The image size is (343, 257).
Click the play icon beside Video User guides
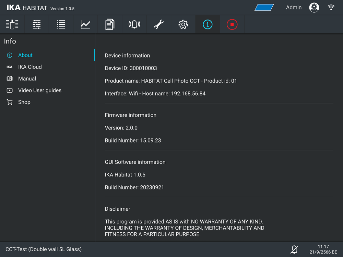(10, 90)
